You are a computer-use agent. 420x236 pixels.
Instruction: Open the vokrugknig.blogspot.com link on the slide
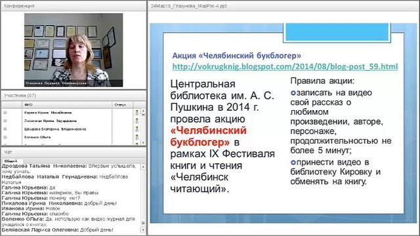point(285,66)
